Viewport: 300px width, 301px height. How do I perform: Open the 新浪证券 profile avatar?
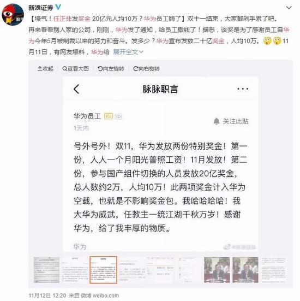[x=13, y=15]
